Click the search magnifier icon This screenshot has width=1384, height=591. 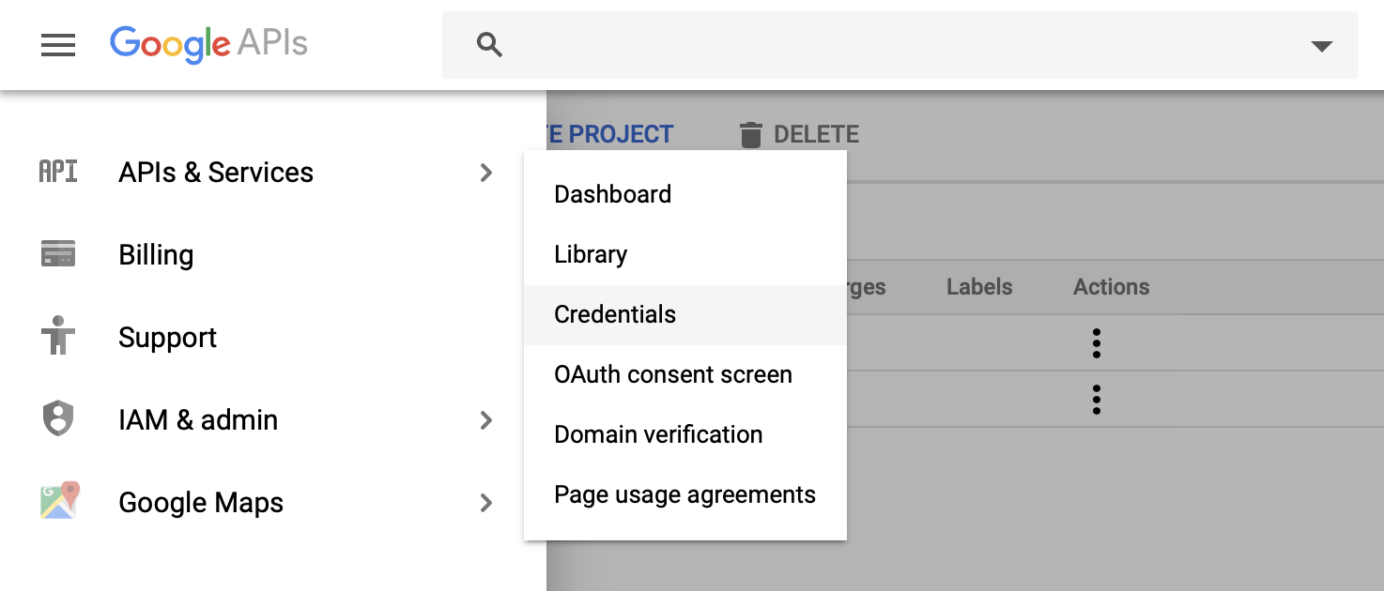click(489, 45)
